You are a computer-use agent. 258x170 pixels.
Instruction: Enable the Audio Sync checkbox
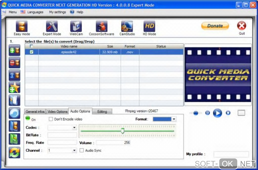click(81, 150)
